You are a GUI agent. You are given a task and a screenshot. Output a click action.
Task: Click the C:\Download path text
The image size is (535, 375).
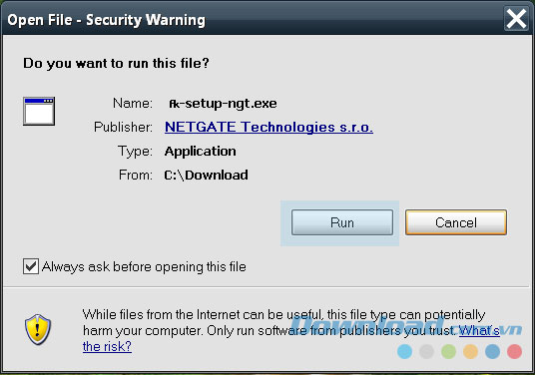[x=206, y=175]
